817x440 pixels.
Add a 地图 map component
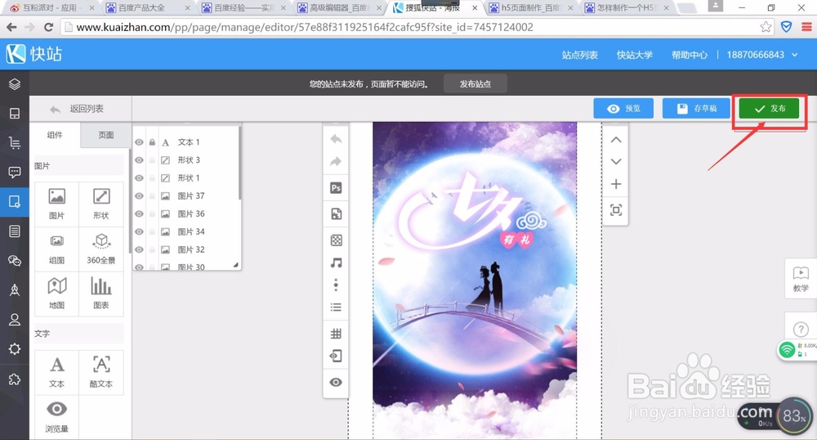[57, 294]
